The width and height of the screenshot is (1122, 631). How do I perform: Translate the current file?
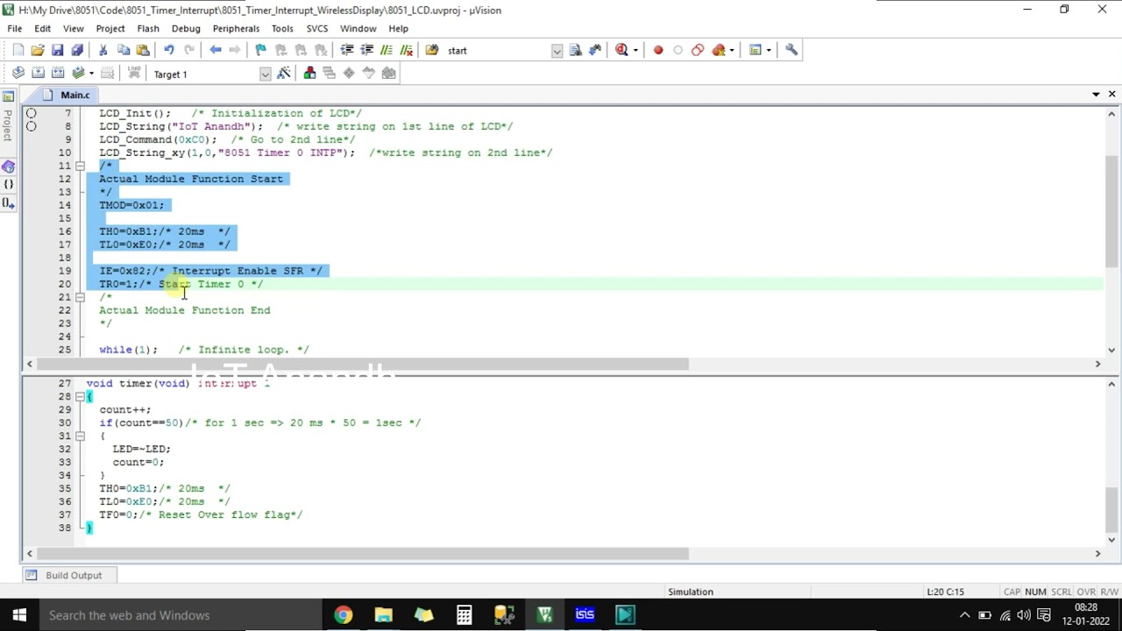click(x=18, y=74)
